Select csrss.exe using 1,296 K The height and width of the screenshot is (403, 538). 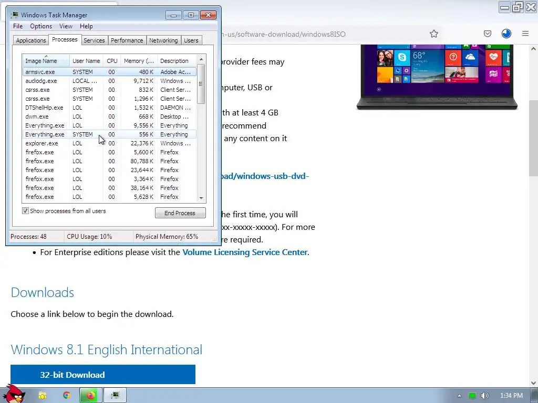point(109,99)
